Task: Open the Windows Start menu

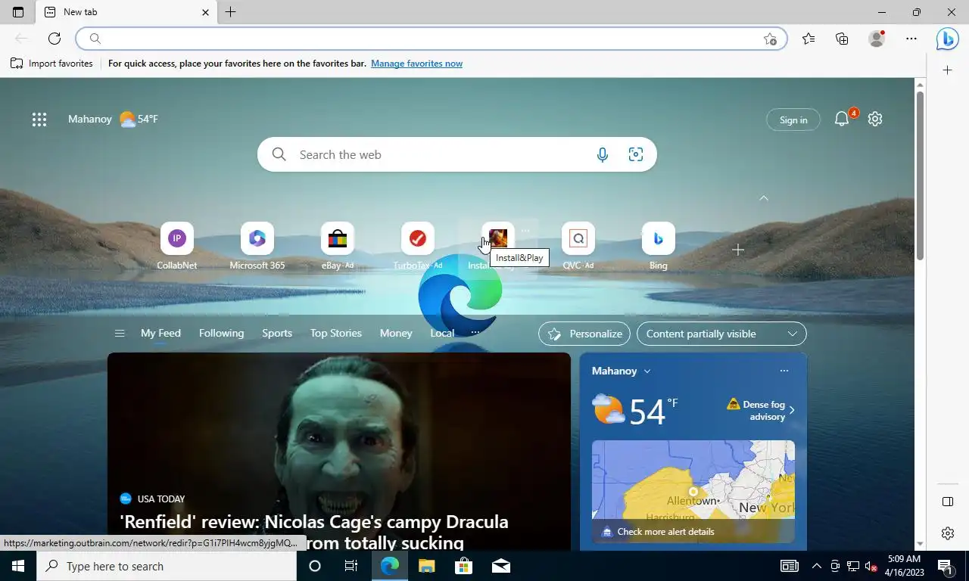Action: (18, 566)
